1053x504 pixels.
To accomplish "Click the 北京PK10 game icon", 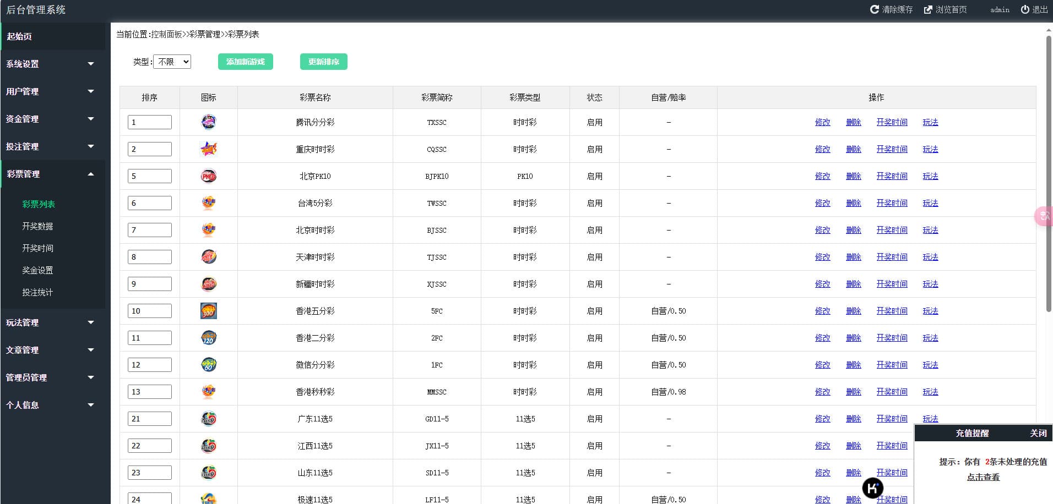I will 208,176.
